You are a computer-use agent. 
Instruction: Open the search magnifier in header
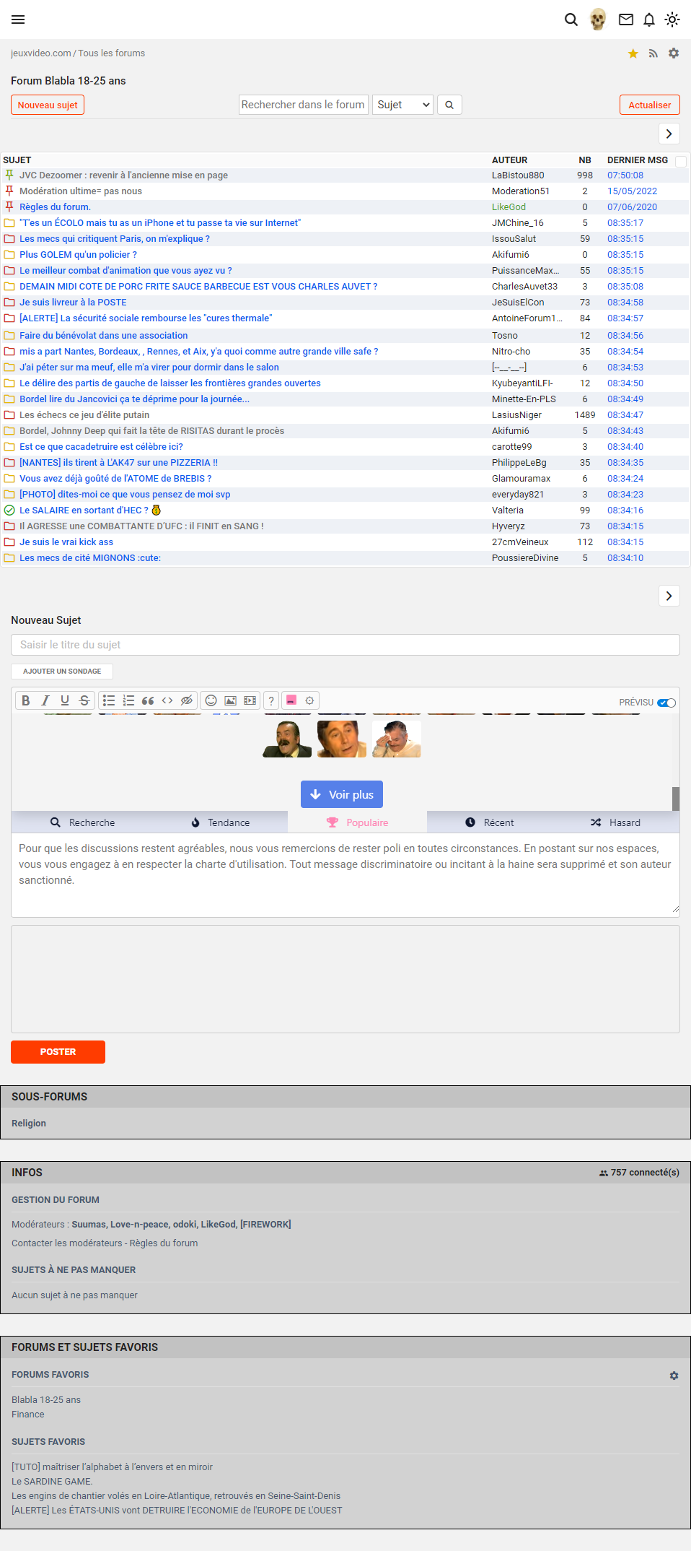tap(571, 19)
